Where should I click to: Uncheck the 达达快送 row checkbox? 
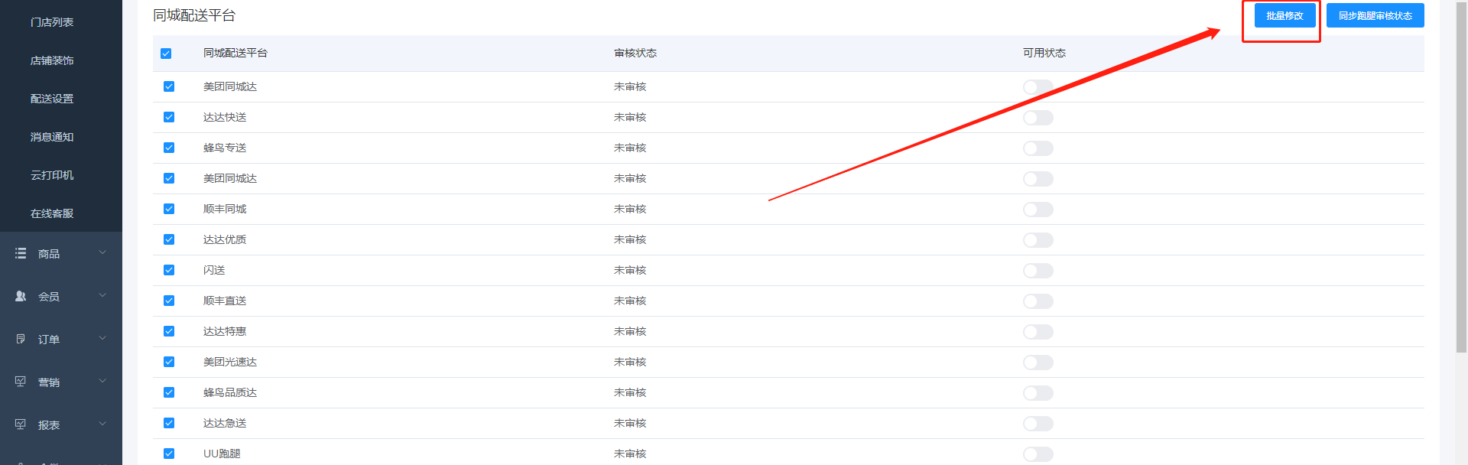point(169,117)
